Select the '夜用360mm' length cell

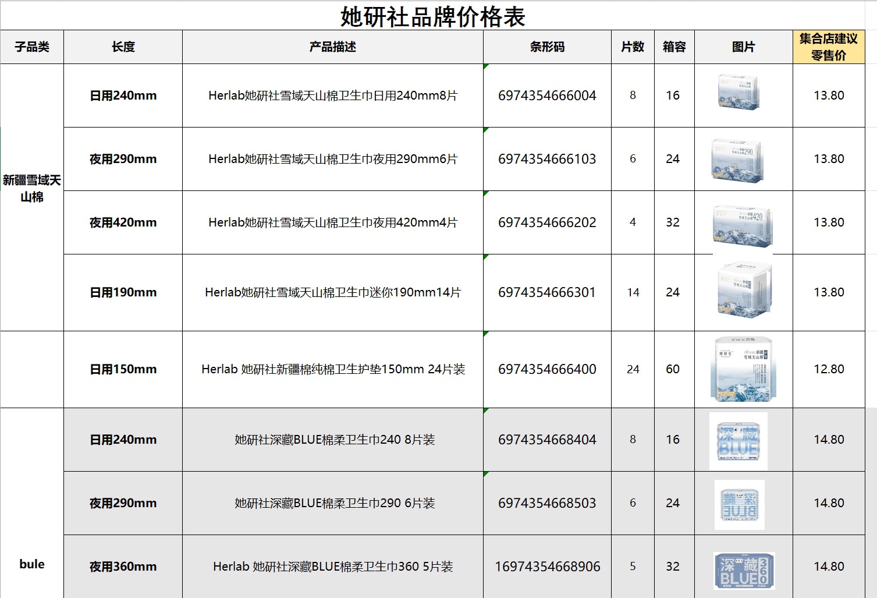[123, 567]
